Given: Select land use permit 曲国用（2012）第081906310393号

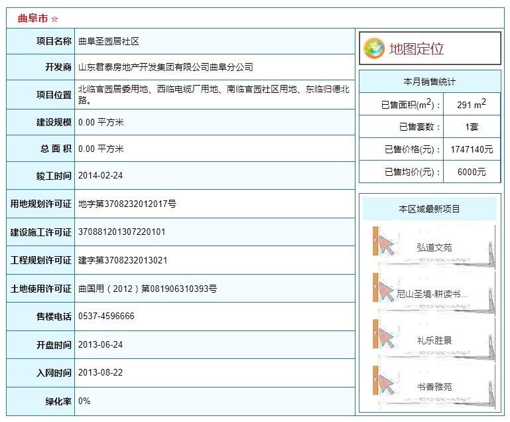Looking at the screenshot, I should point(147,289).
